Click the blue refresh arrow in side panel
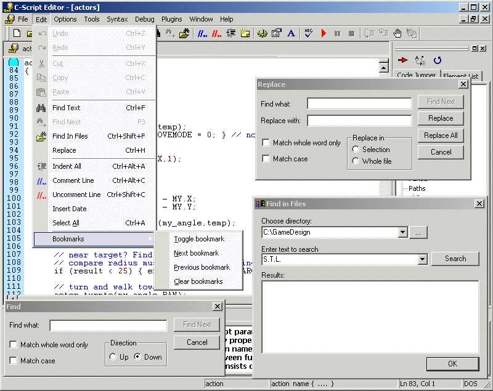The height and width of the screenshot is (391, 493). pyautogui.click(x=438, y=60)
